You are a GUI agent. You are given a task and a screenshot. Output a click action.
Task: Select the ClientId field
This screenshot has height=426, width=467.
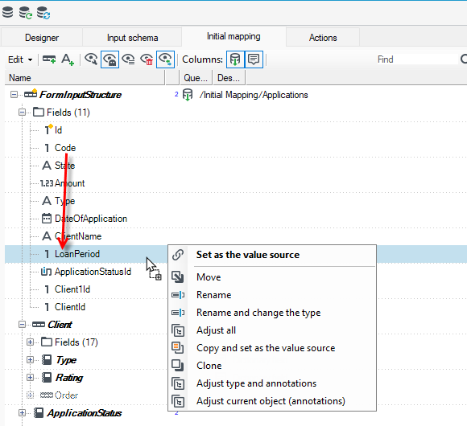pos(70,307)
